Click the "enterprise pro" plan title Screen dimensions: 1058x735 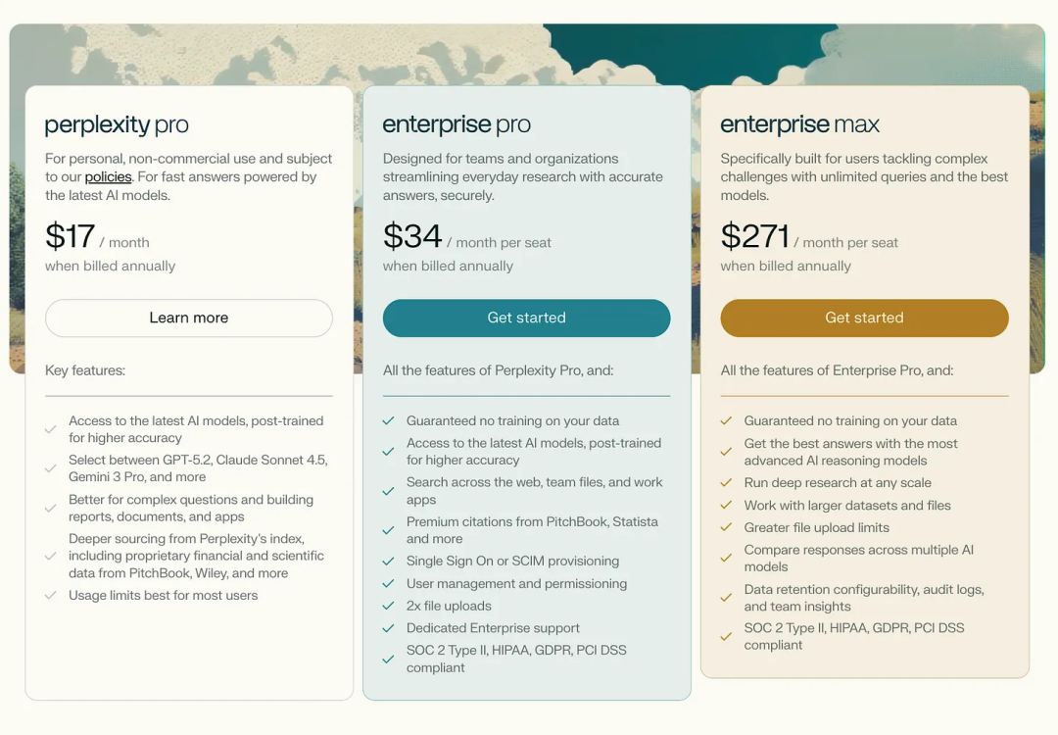pos(457,125)
